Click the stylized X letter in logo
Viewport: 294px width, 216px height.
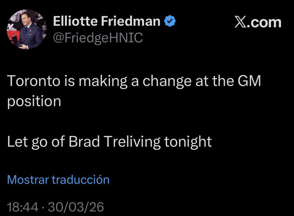pyautogui.click(x=241, y=22)
